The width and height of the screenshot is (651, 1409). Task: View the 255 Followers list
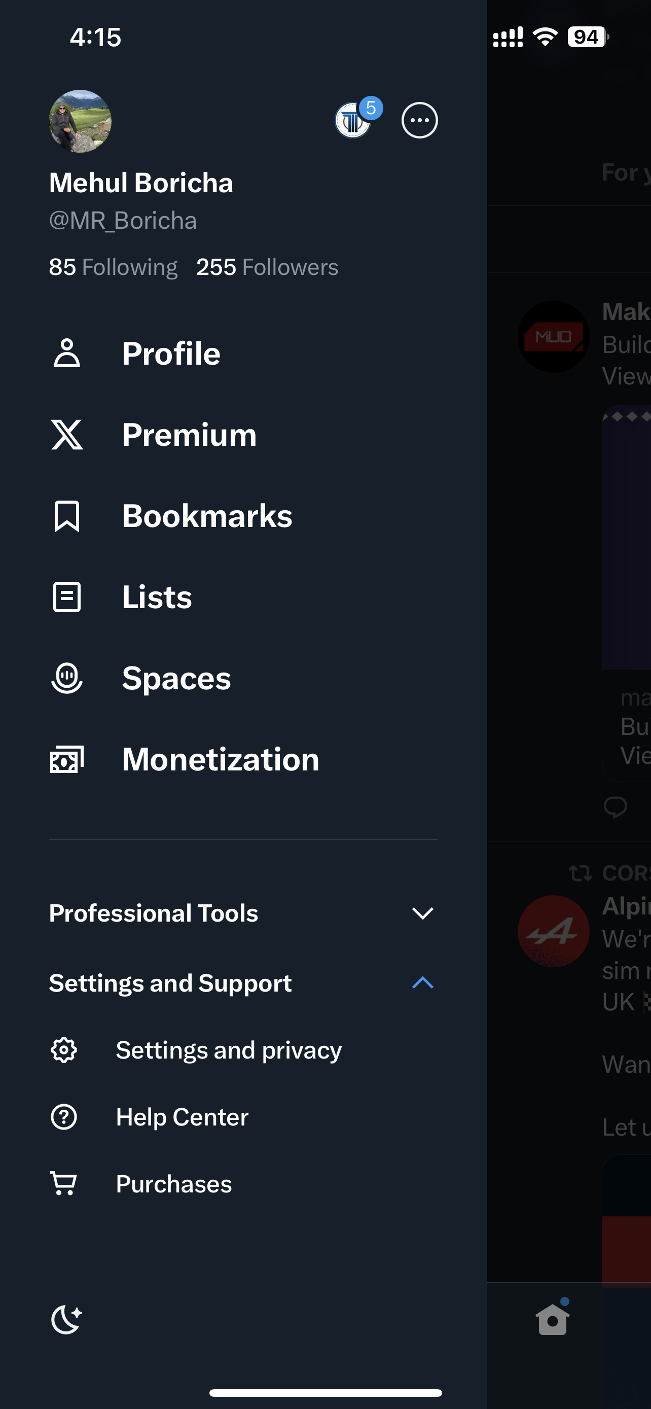point(267,266)
